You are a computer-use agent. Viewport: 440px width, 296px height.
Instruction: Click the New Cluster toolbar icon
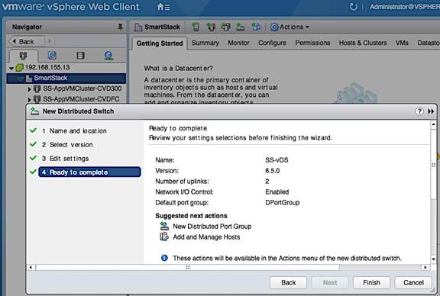click(211, 27)
